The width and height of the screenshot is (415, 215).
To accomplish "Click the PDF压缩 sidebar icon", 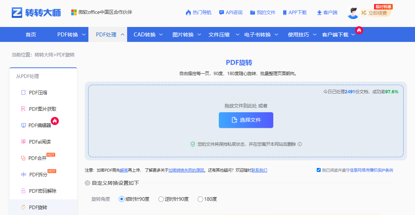I will (x=23, y=93).
